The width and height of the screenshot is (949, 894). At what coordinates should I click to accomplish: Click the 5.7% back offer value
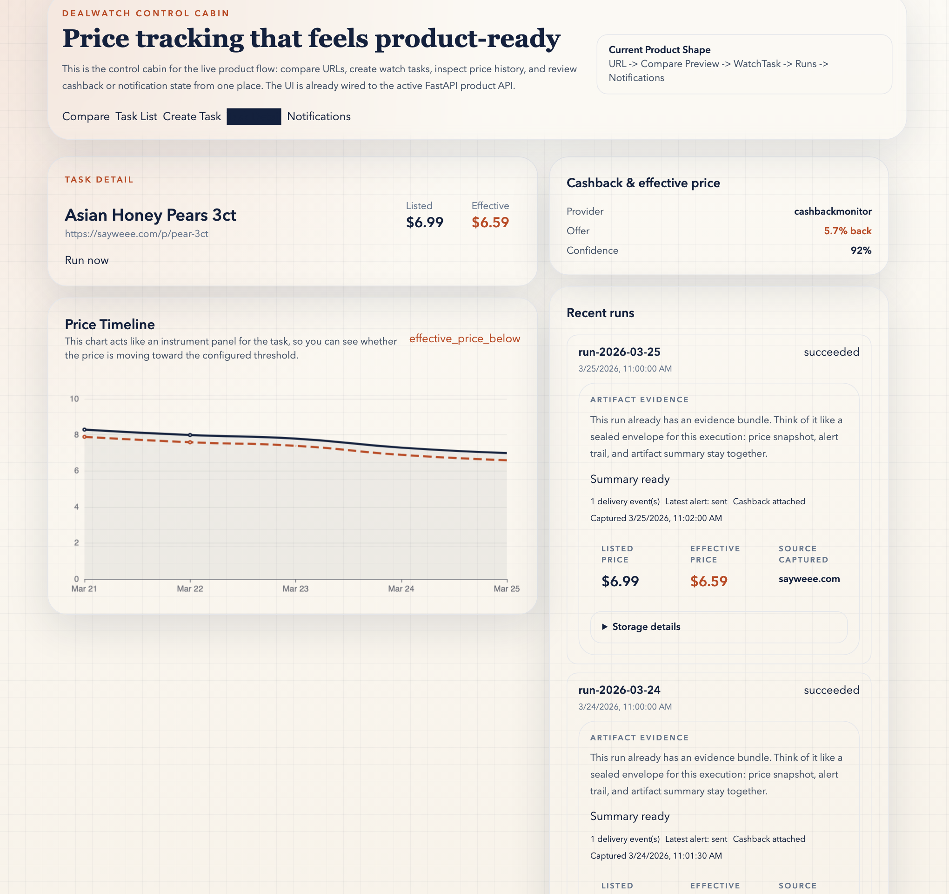[848, 231]
